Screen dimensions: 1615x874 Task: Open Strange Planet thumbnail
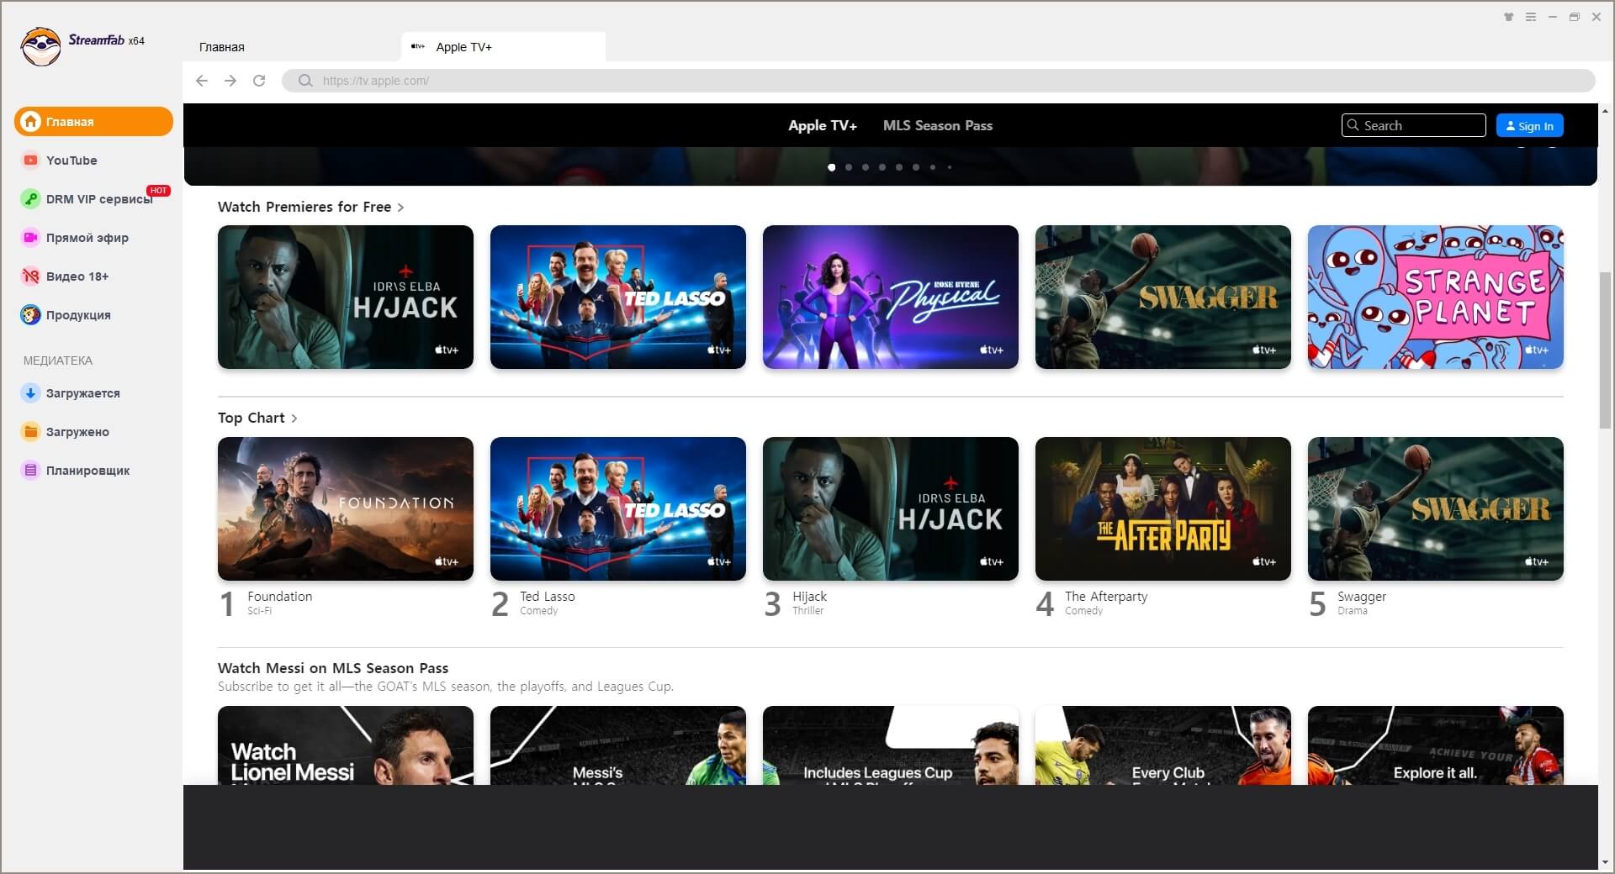[x=1436, y=297]
